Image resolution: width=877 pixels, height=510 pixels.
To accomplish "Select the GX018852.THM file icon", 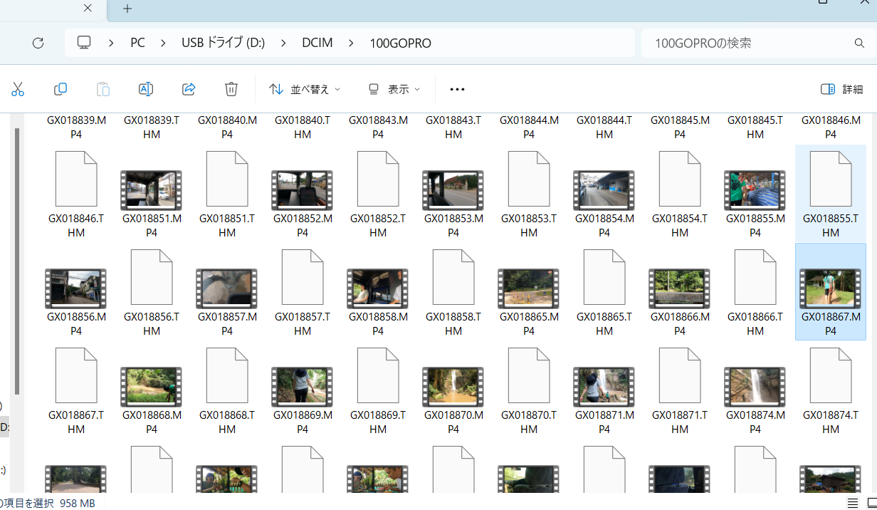I will point(378,179).
